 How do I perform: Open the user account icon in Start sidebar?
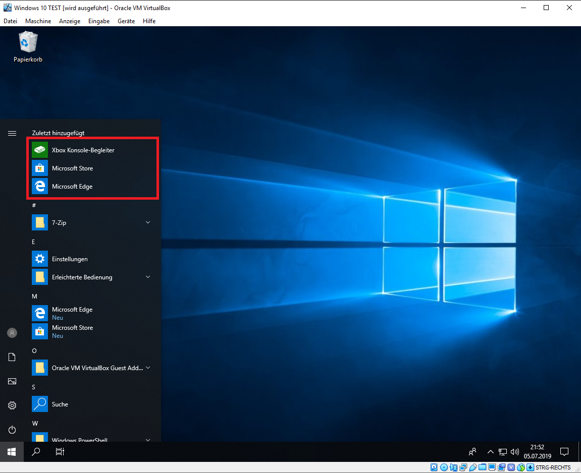click(12, 333)
